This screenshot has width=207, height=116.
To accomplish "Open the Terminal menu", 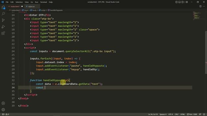I will point(43,2).
